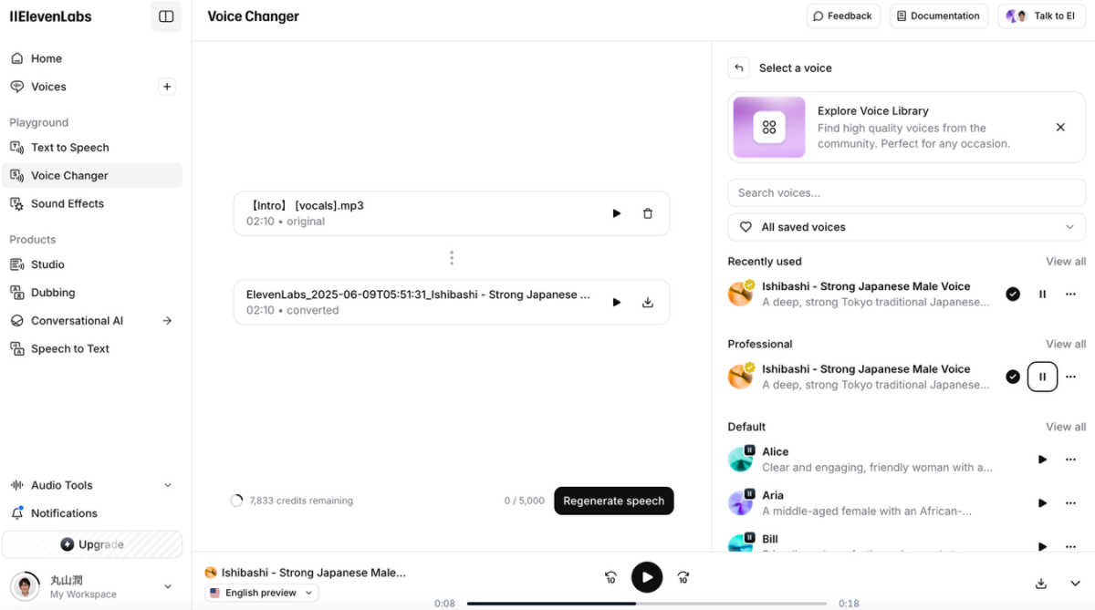Open the All saved voices dropdown
The image size is (1095, 610).
906,227
